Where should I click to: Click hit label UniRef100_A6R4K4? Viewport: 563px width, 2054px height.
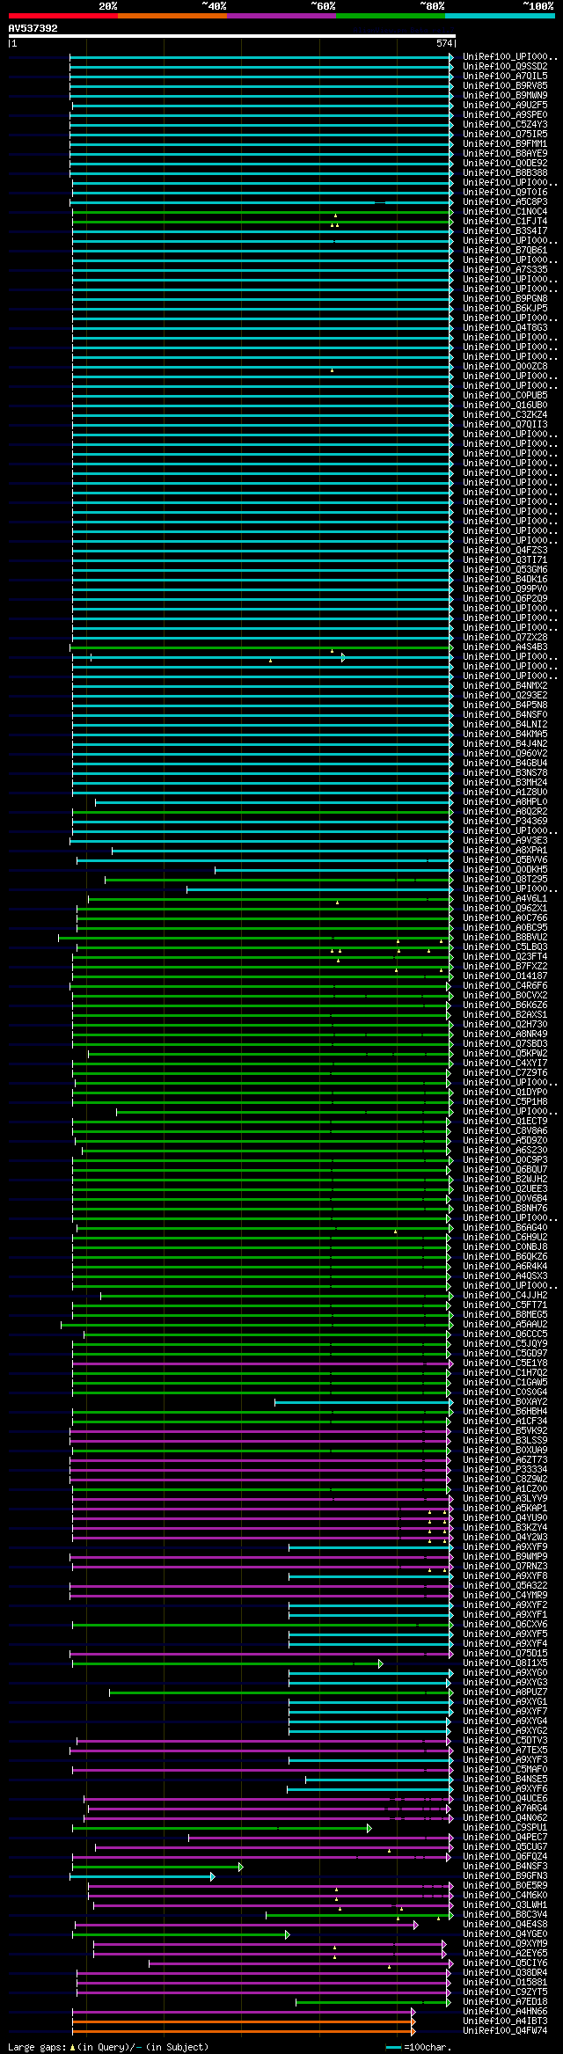(x=505, y=1266)
